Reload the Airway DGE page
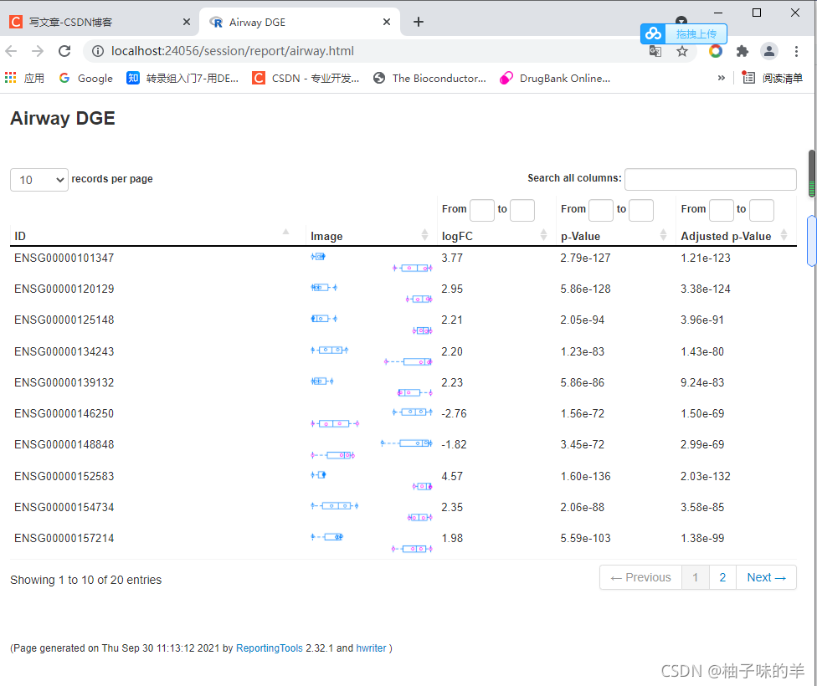The height and width of the screenshot is (686, 817). point(64,50)
